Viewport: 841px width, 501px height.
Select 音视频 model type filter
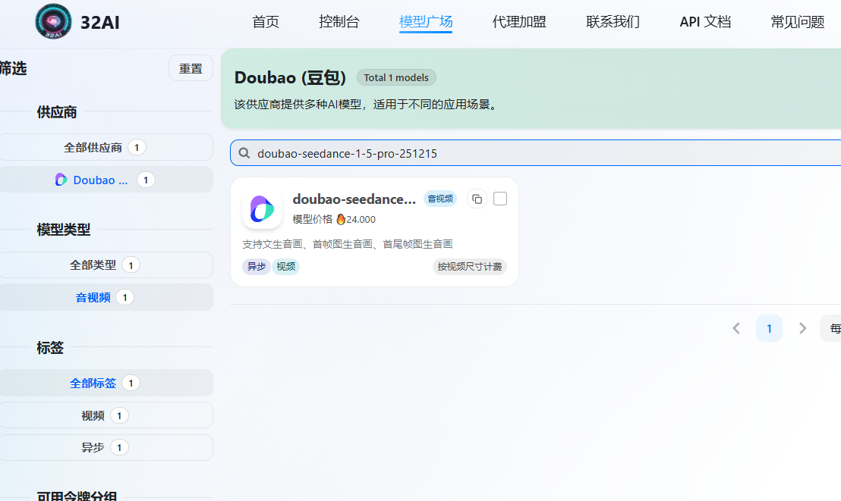[106, 297]
